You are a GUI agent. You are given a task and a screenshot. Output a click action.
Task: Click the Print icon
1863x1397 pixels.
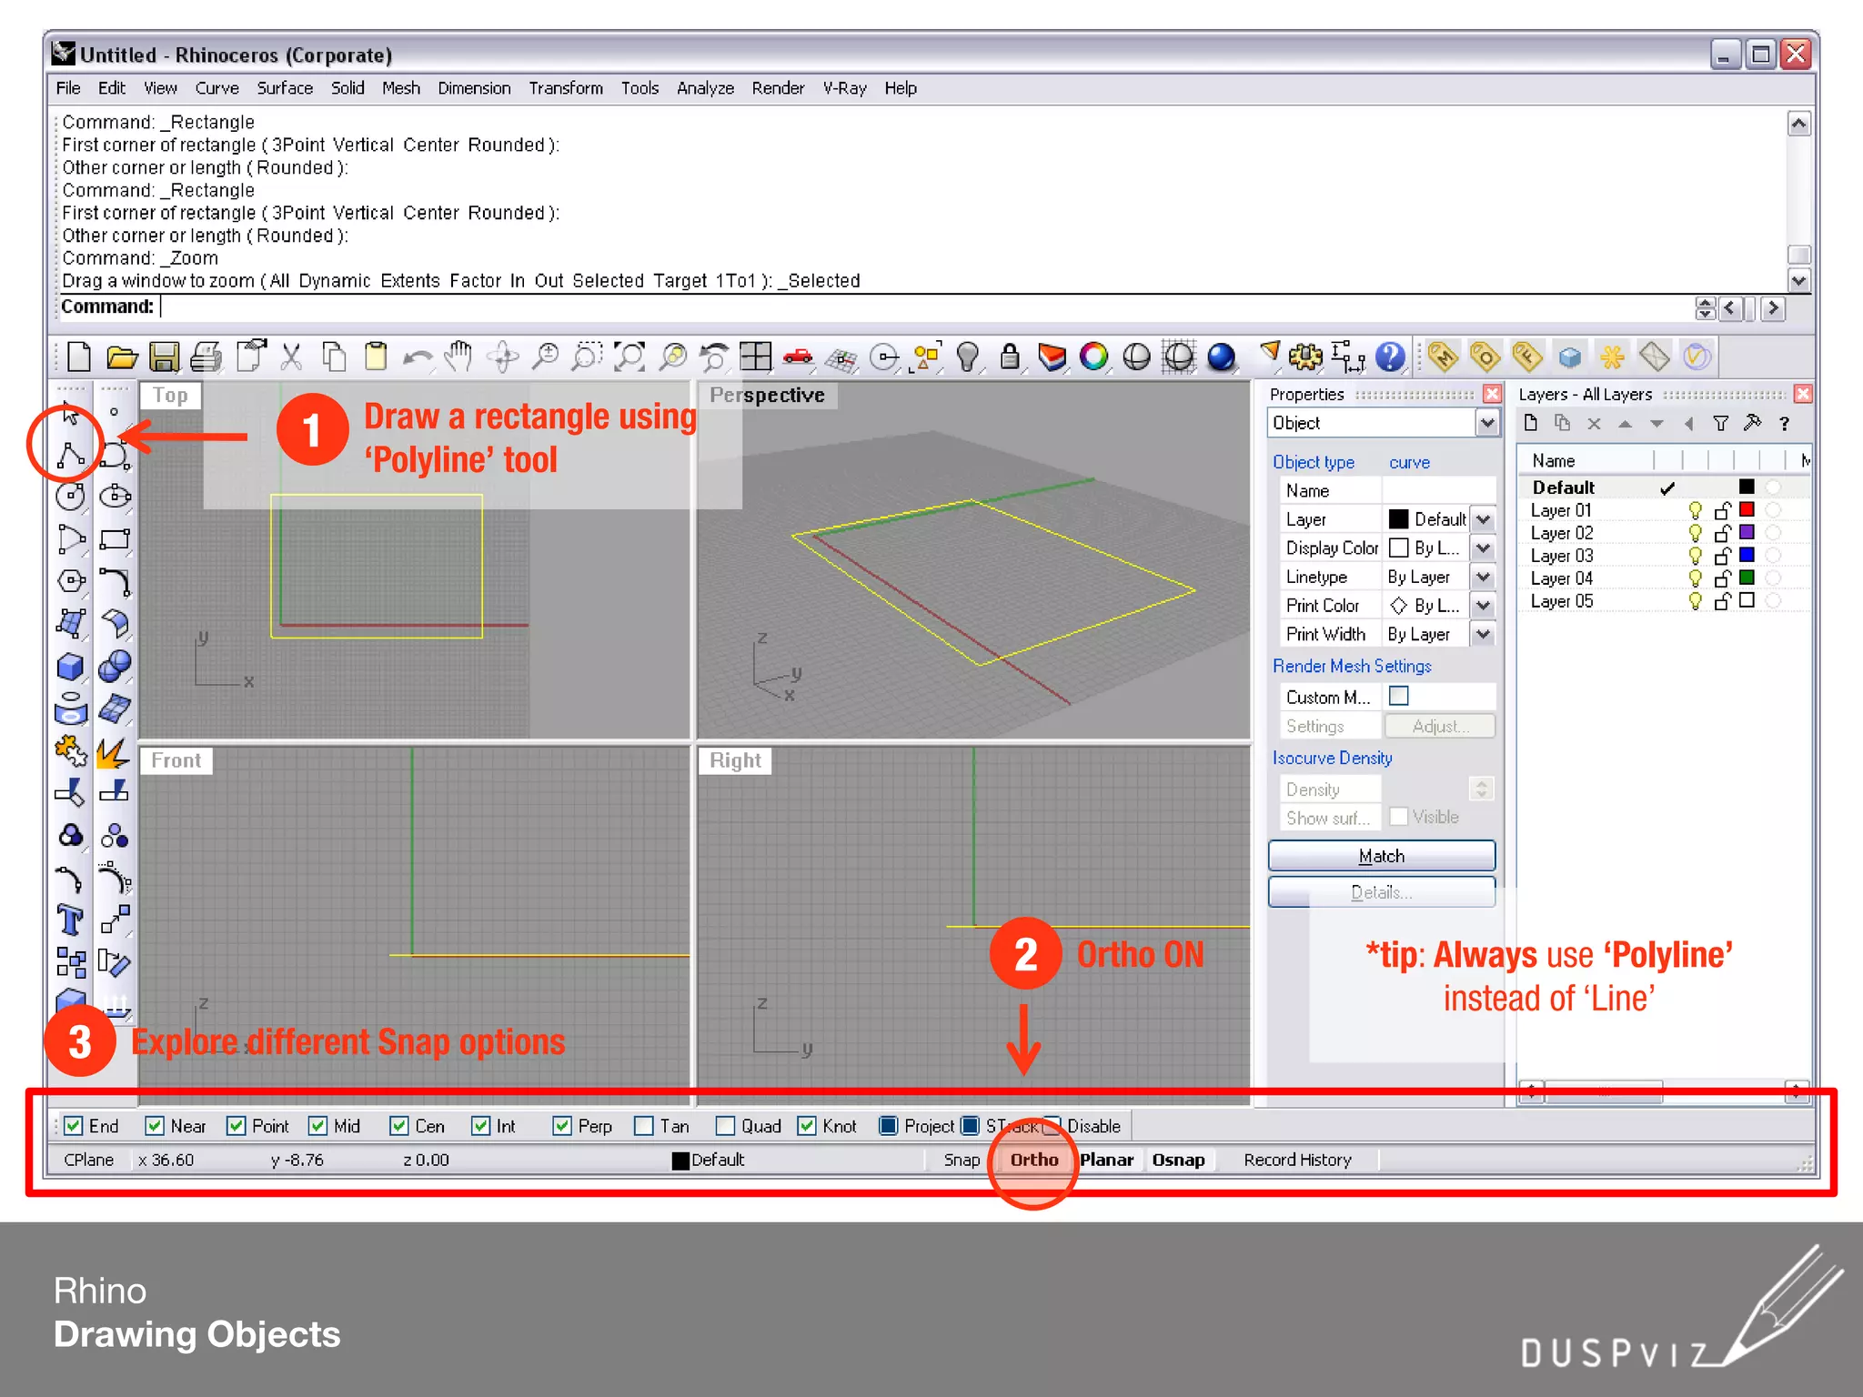[206, 357]
